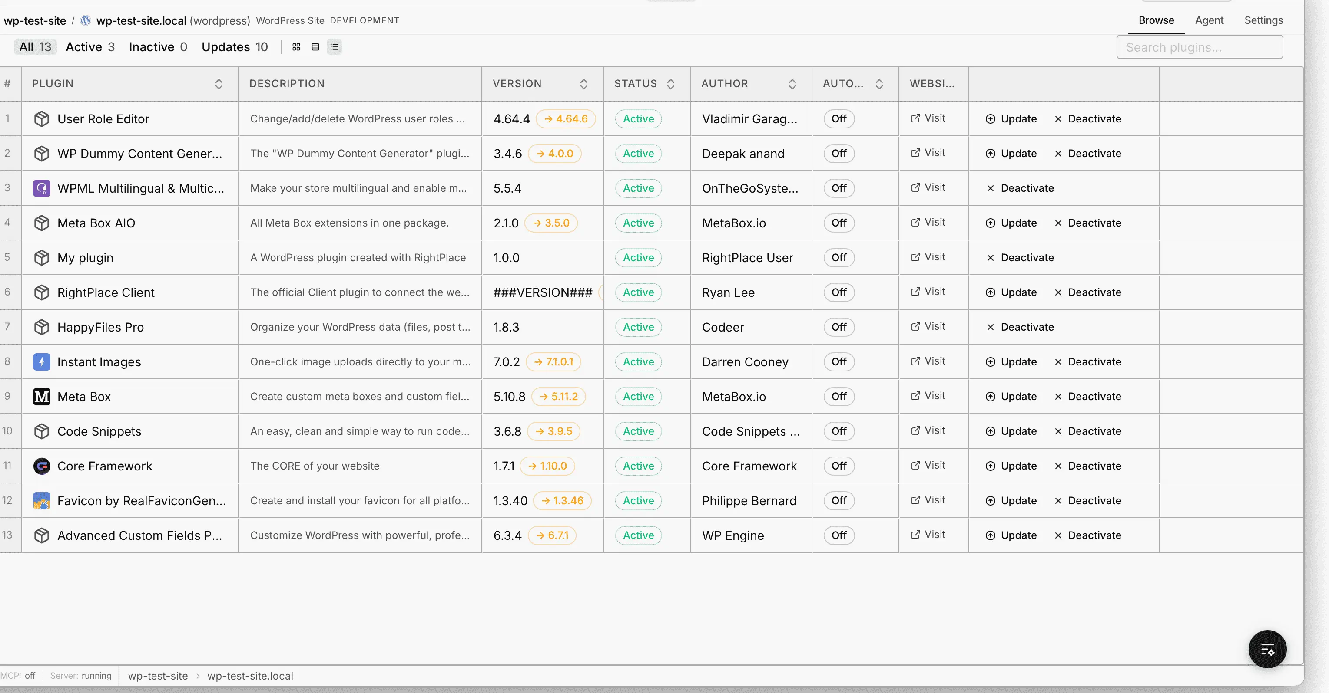Open the Settings tab
The width and height of the screenshot is (1329, 693).
(x=1263, y=20)
